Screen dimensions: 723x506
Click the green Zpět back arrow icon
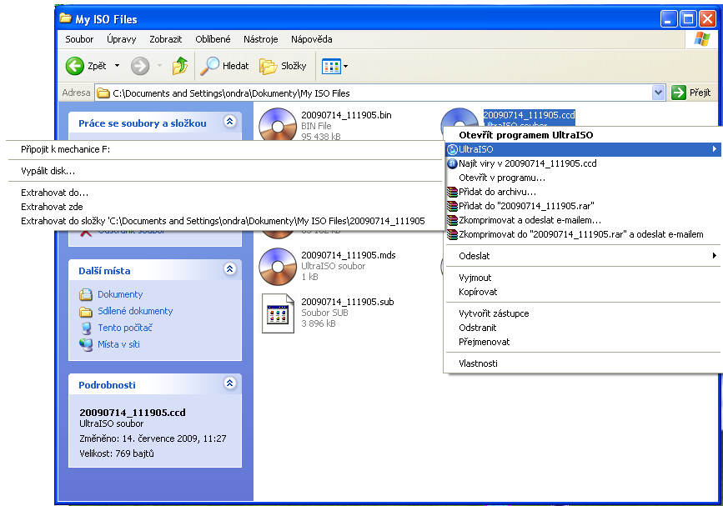[x=75, y=66]
